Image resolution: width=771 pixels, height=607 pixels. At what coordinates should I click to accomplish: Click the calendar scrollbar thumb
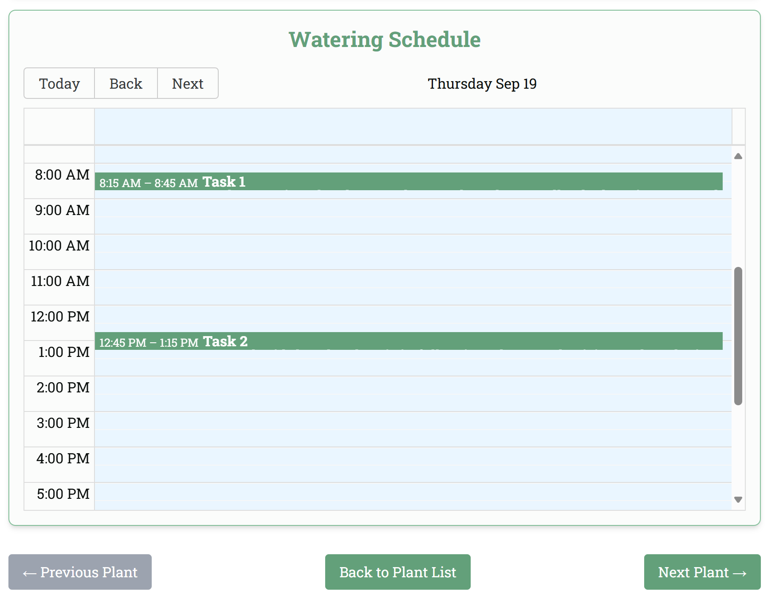[x=738, y=336]
